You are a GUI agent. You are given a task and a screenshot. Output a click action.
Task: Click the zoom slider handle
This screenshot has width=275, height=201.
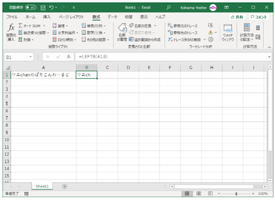[236, 194]
